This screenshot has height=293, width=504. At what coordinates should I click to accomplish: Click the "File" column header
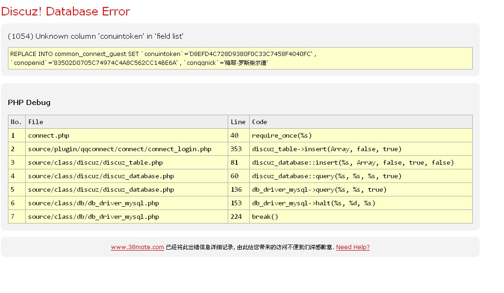point(36,122)
